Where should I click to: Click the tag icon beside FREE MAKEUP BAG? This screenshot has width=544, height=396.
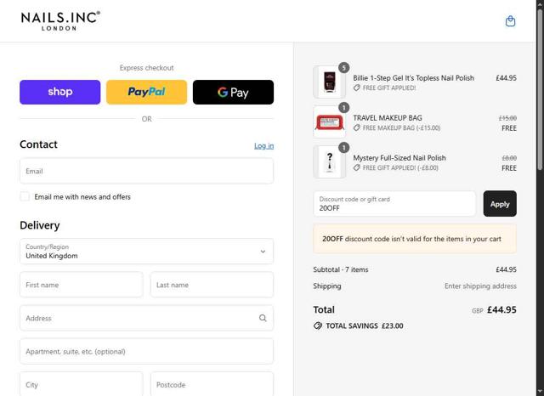[x=357, y=128]
